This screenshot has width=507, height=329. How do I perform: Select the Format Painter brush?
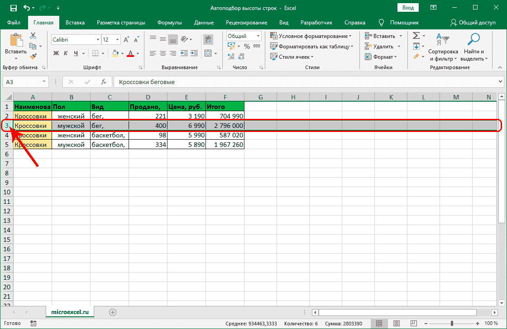pos(33,56)
